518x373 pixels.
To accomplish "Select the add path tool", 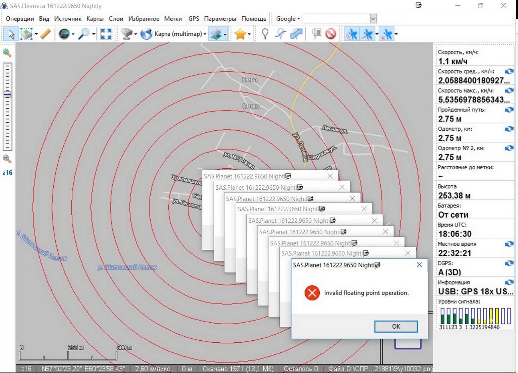I will coord(281,34).
